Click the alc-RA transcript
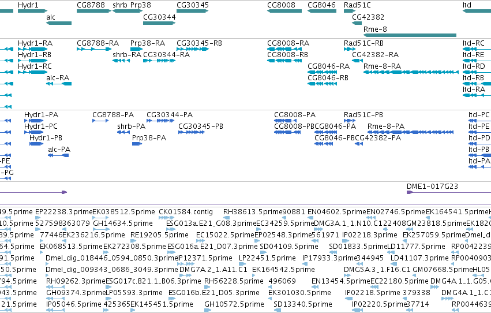491x313 pixels. (x=58, y=84)
